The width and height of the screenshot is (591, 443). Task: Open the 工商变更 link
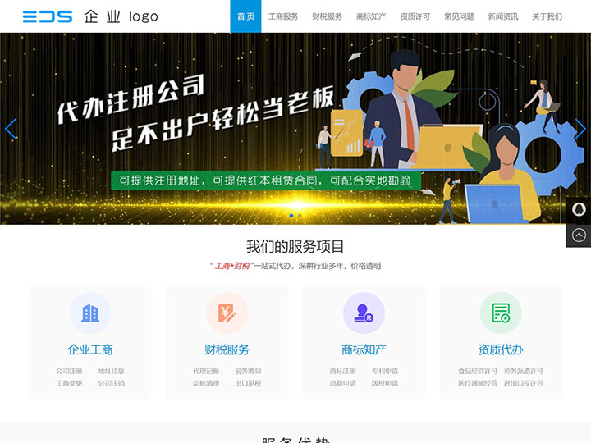pyautogui.click(x=69, y=383)
